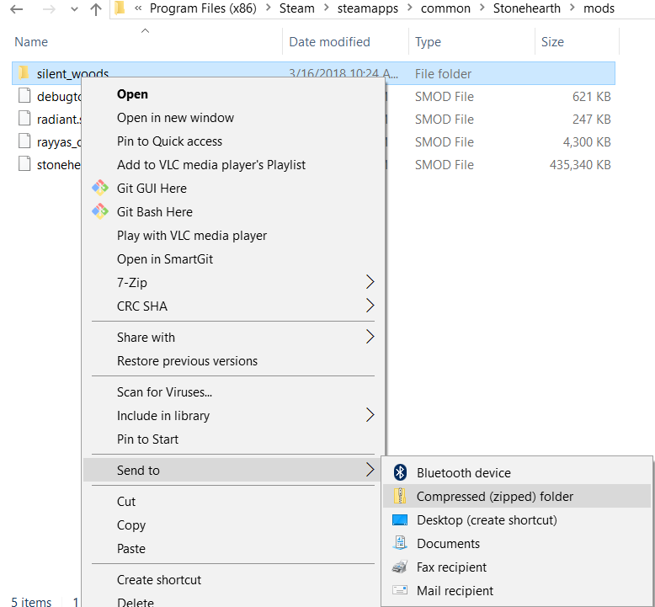Select the silent_woods folder icon

pyautogui.click(x=24, y=73)
